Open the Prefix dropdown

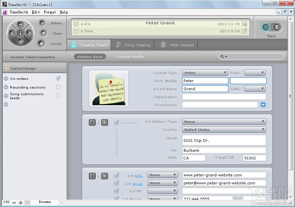255,73
